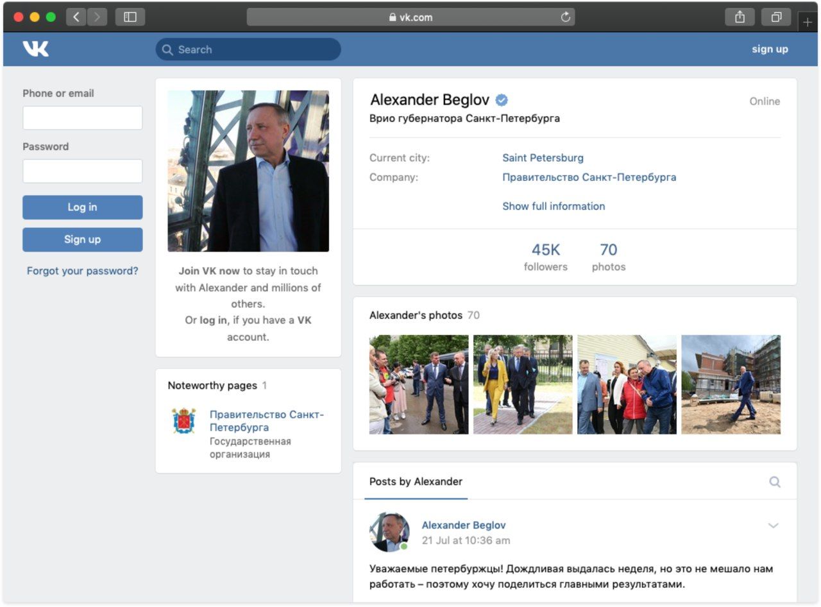Viewport: 821px width, 607px height.
Task: Click the verified checkmark beside Alexander Beglov
Action: 502,100
